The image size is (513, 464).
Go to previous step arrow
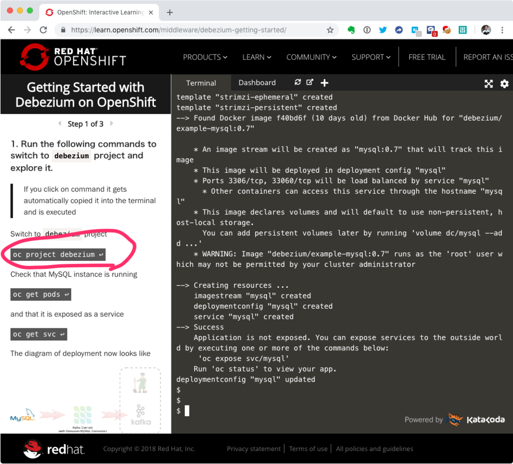(60, 124)
